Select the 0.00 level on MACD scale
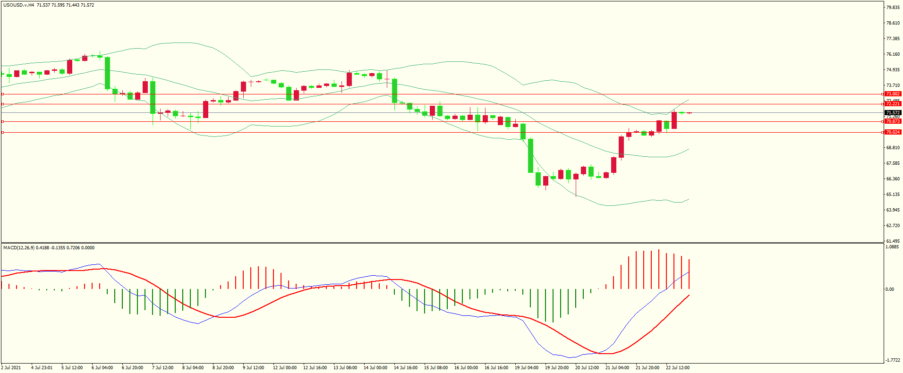This screenshot has height=373, width=903. [x=890, y=289]
